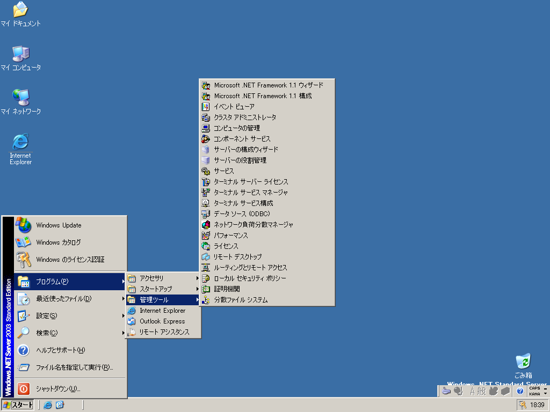
Task: Expand スタートアップ submenu arrow
Action: (x=198, y=289)
